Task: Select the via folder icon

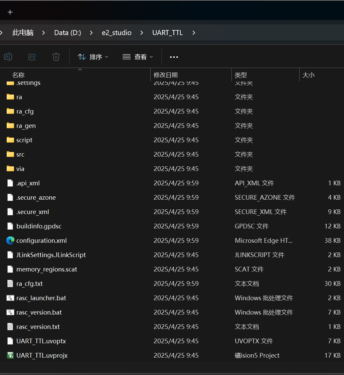Action: coord(10,169)
